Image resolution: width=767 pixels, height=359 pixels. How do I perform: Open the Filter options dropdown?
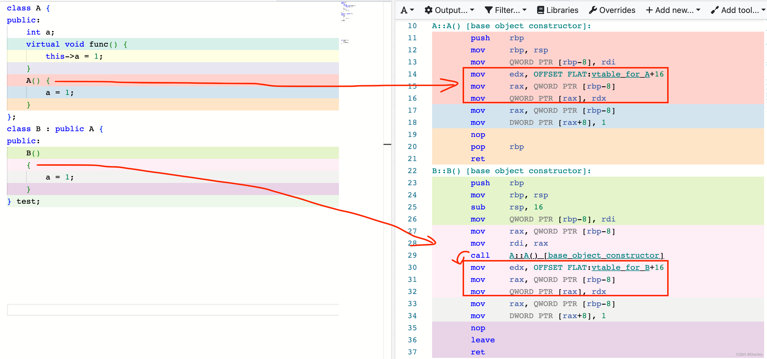[x=505, y=10]
